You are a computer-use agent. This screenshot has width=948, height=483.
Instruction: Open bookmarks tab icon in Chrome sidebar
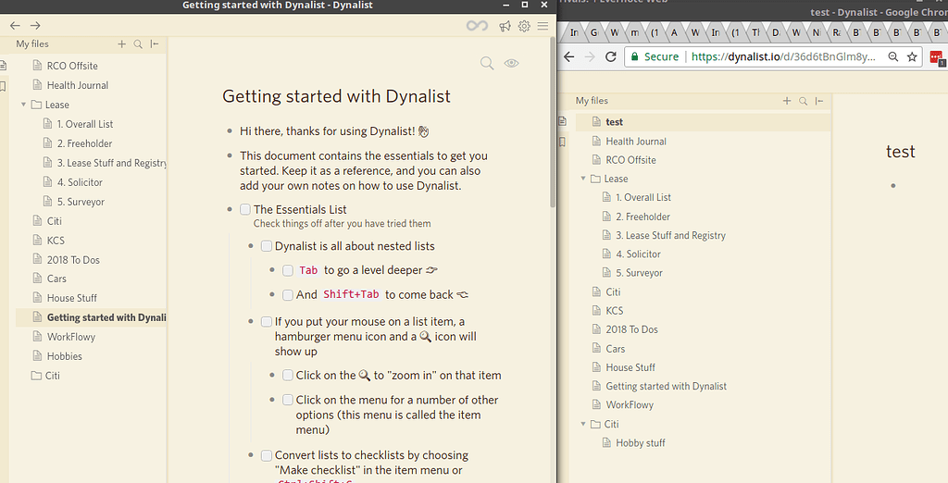click(562, 142)
